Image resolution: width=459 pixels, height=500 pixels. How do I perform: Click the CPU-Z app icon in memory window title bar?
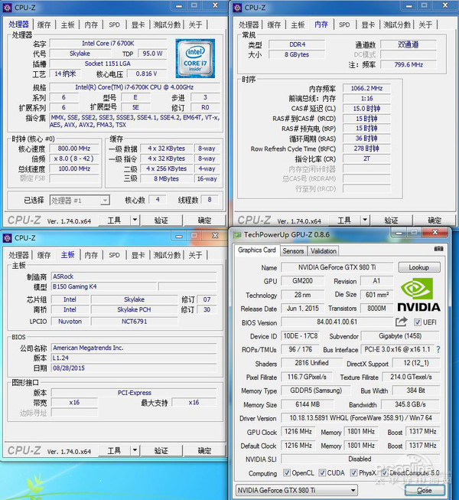pyautogui.click(x=237, y=8)
